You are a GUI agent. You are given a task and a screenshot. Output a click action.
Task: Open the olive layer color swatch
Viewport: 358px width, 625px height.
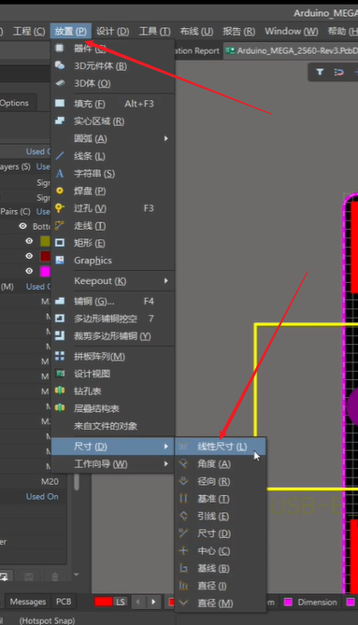point(46,241)
